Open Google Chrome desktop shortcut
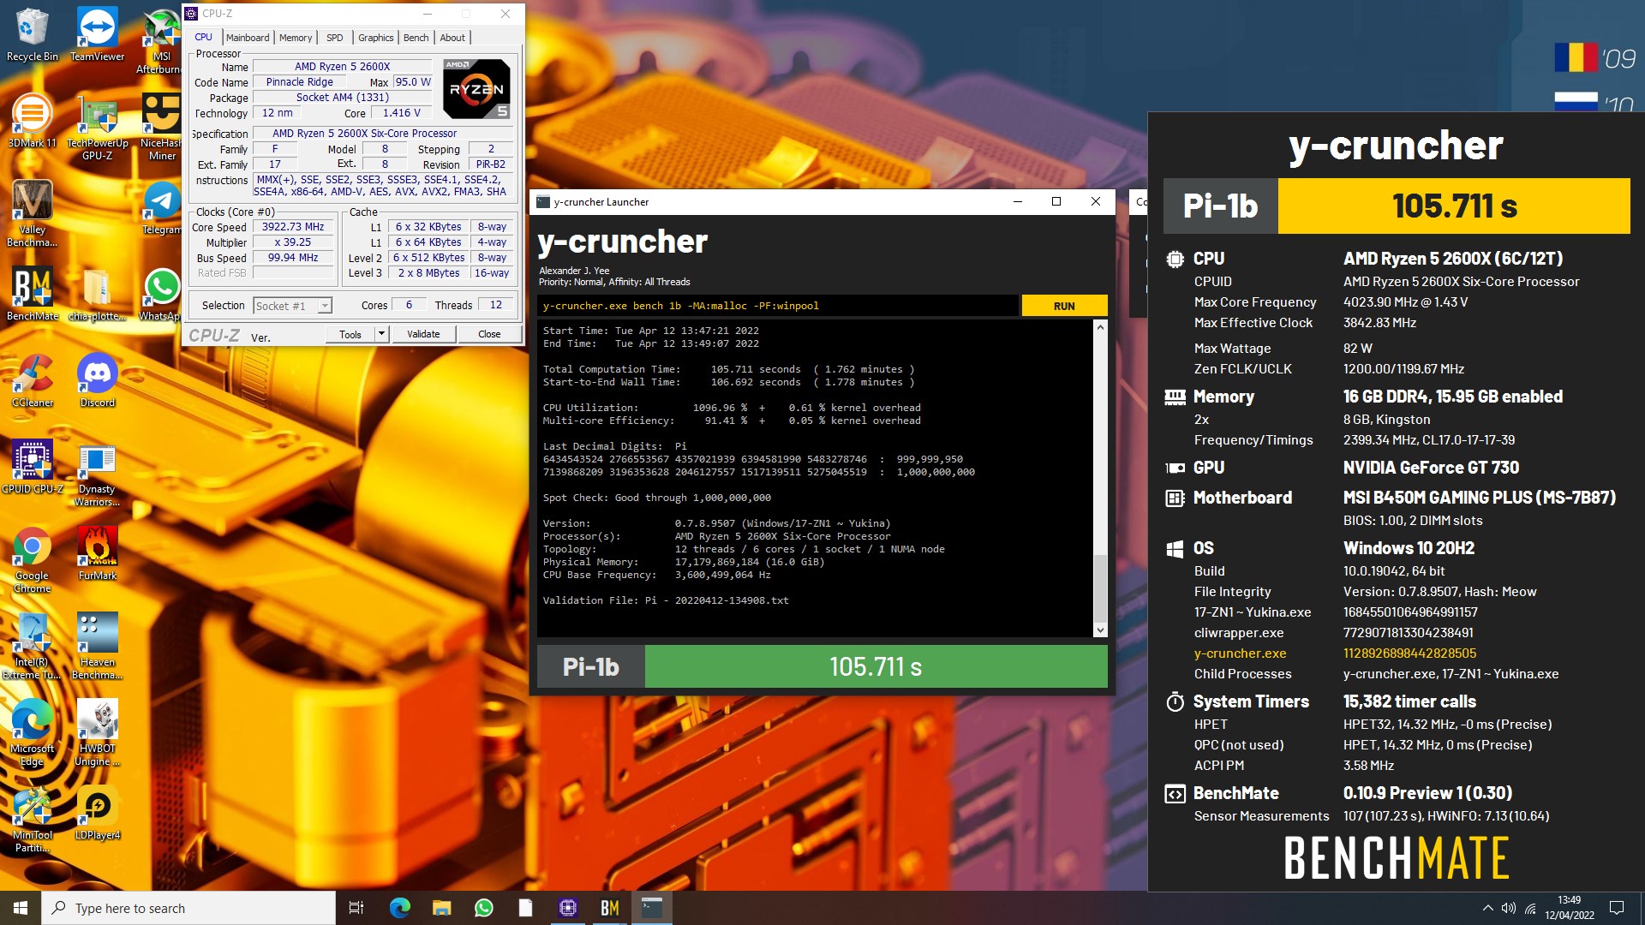This screenshot has height=925, width=1645. pos(33,559)
